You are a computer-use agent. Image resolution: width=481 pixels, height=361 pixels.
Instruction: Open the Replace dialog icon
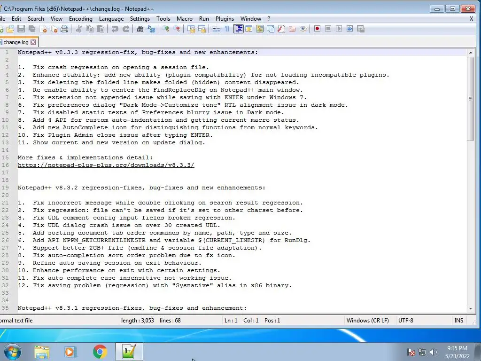coord(151,29)
